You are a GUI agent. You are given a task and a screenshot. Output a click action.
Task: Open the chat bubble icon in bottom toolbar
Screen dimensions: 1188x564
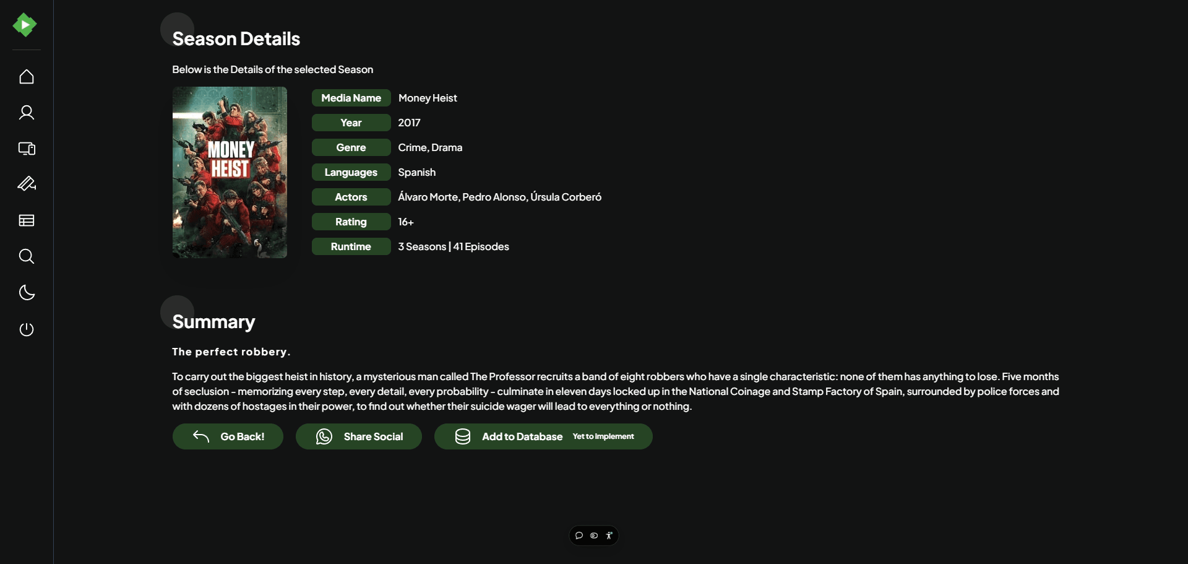(x=579, y=536)
